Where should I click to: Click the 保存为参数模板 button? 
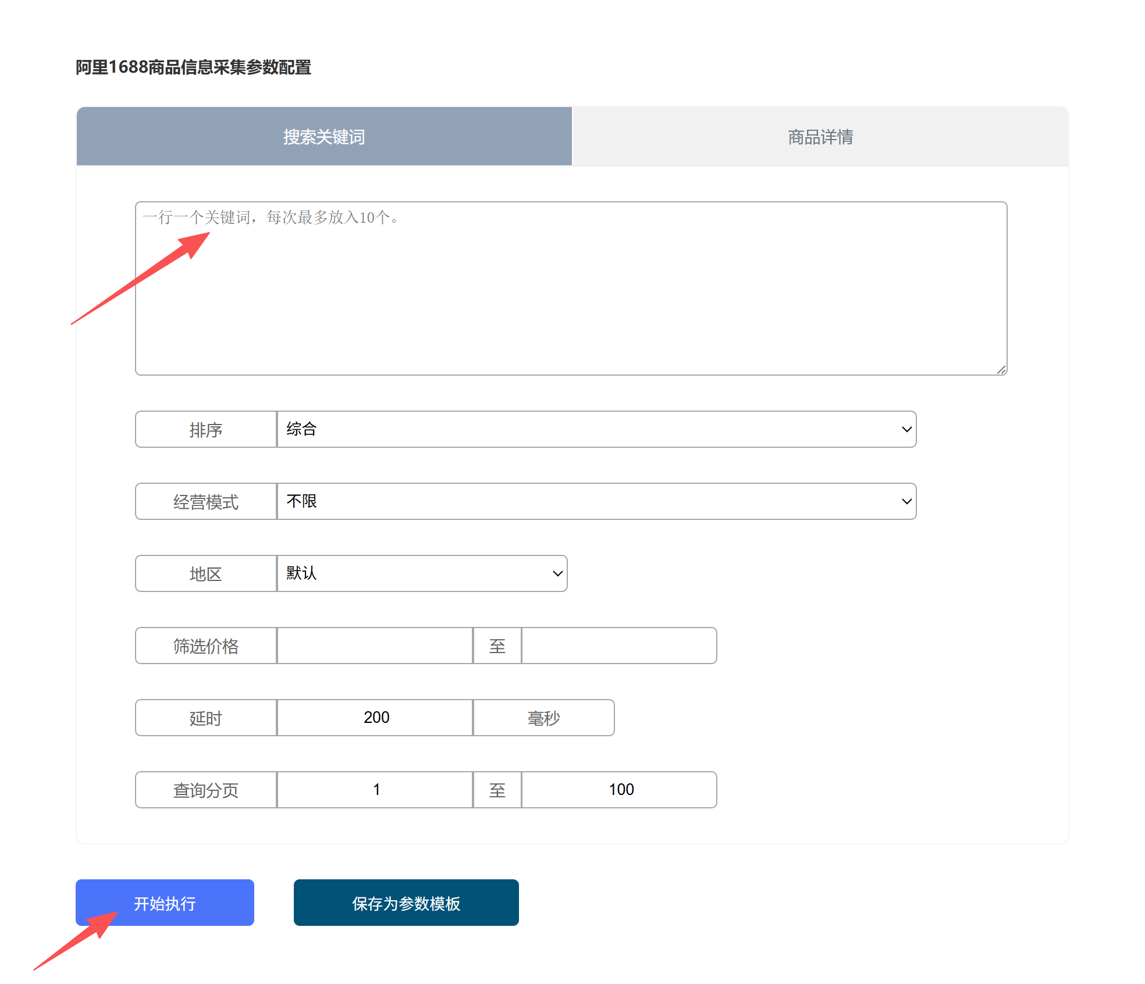(406, 903)
